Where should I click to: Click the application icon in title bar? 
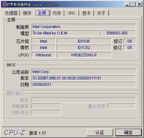click(x=5, y=4)
